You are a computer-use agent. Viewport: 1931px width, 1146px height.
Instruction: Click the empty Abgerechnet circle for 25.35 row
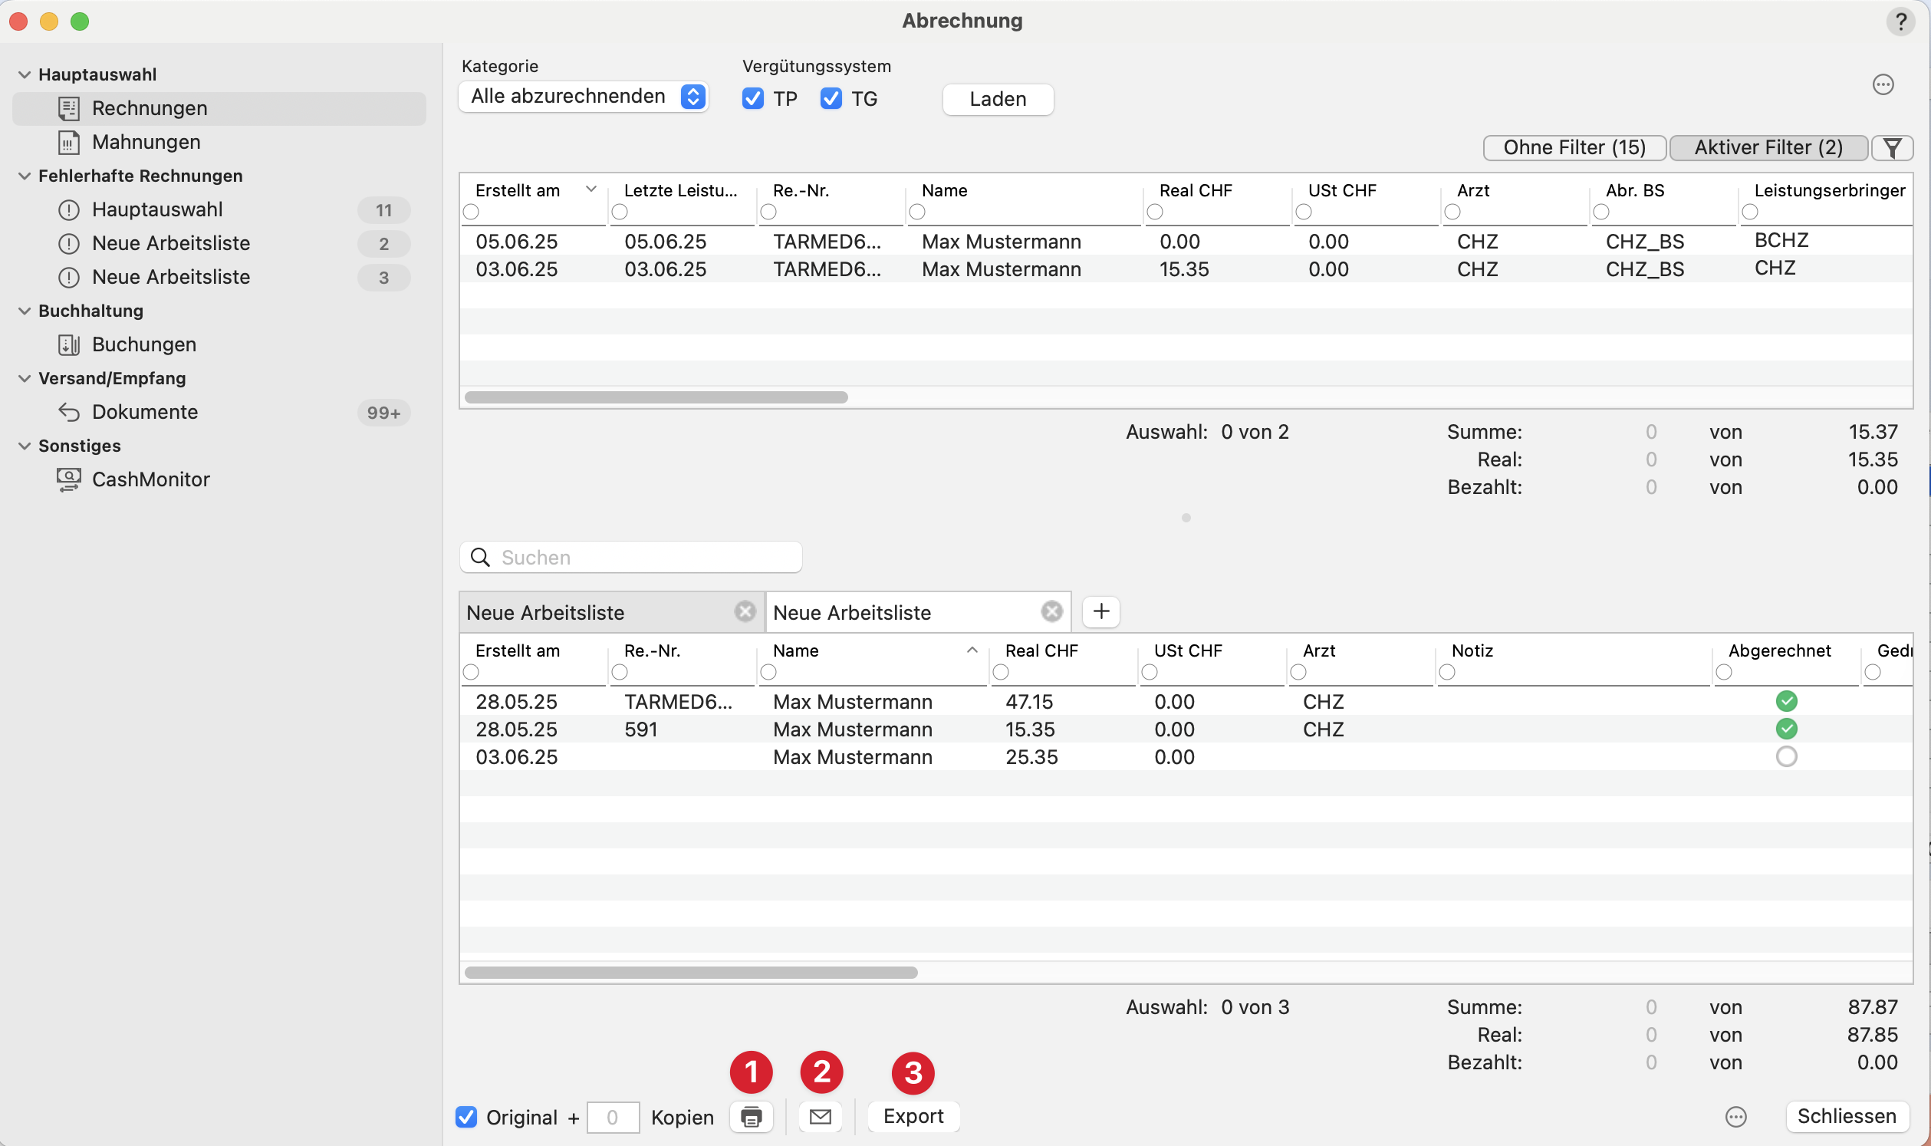(x=1786, y=757)
